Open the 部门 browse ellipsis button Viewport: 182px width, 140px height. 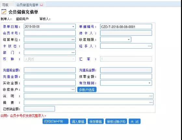coord(73,52)
